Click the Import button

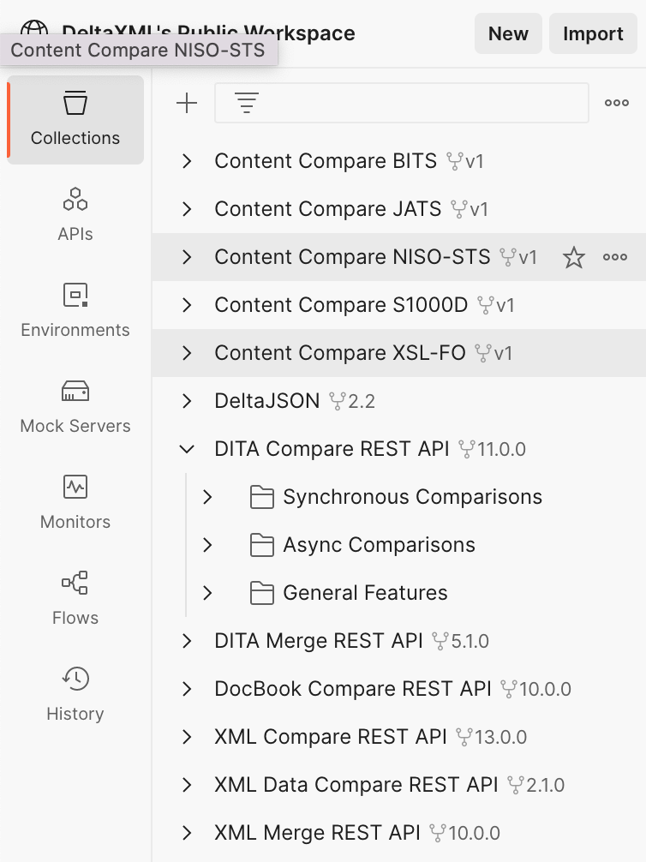[x=593, y=34]
